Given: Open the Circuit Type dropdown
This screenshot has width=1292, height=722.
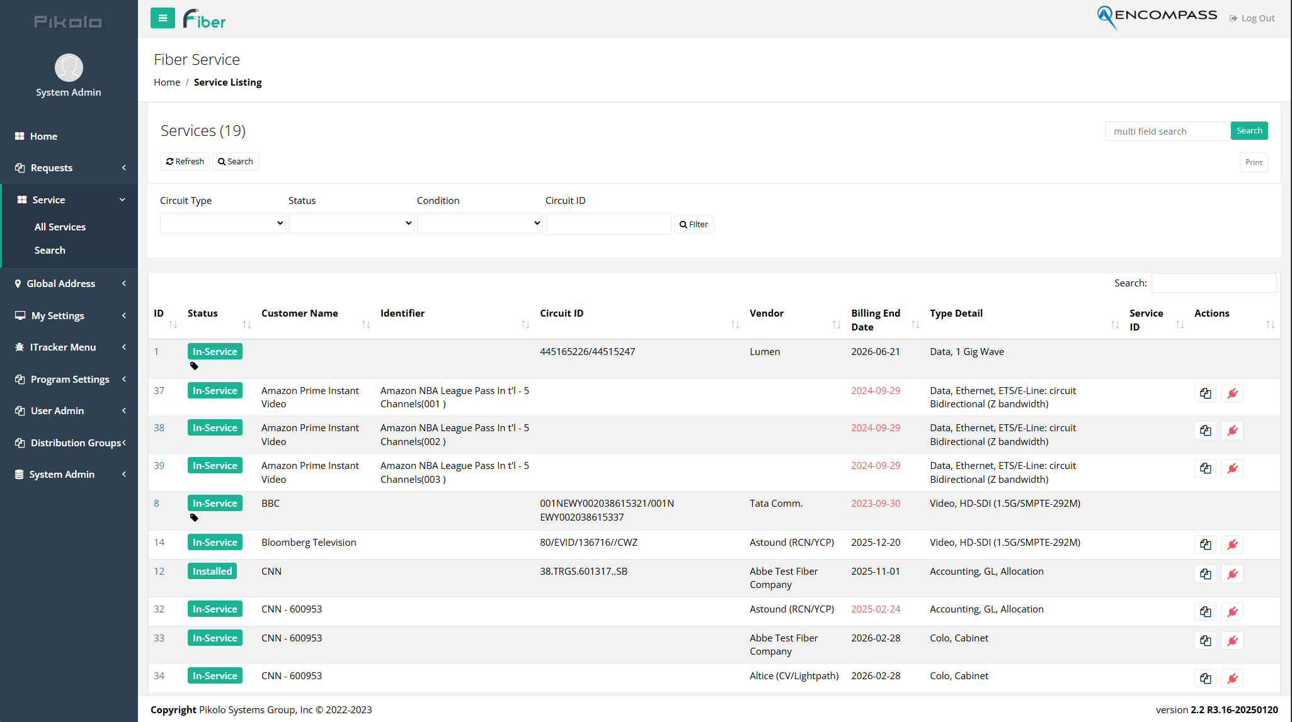Looking at the screenshot, I should tap(222, 223).
